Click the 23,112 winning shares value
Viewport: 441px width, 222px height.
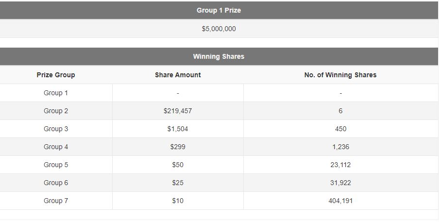click(340, 165)
